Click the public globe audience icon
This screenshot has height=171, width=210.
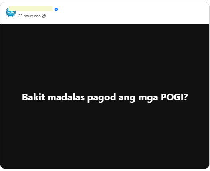(44, 16)
